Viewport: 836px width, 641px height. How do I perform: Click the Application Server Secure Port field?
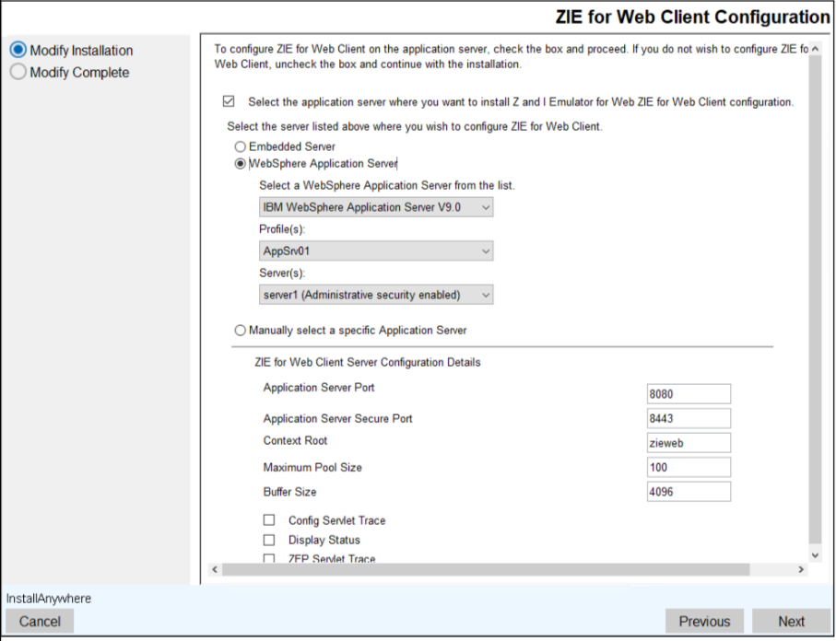pos(689,418)
